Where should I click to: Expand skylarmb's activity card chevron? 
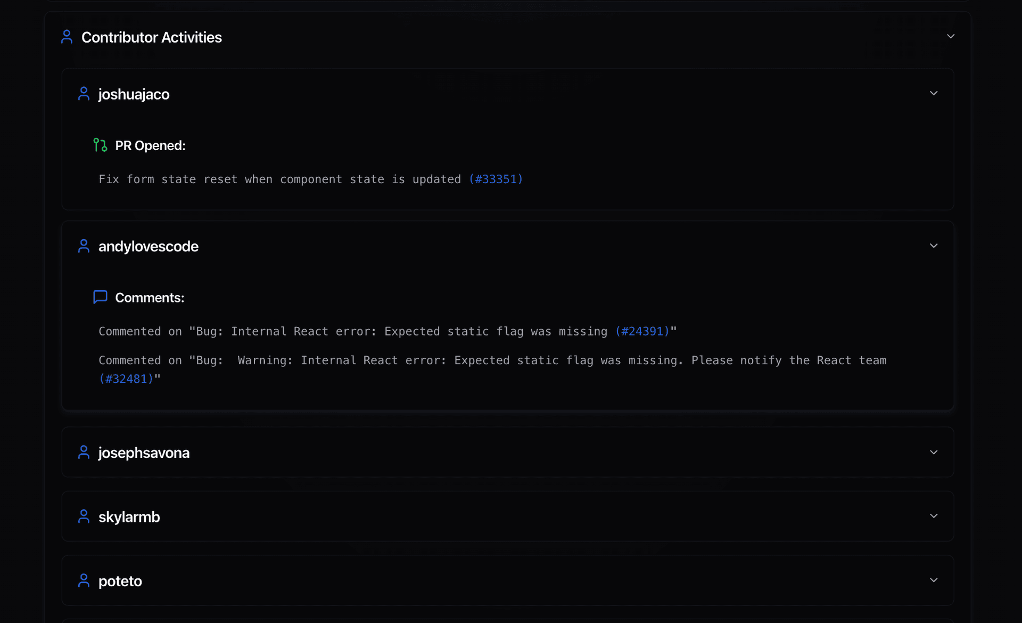click(x=934, y=516)
